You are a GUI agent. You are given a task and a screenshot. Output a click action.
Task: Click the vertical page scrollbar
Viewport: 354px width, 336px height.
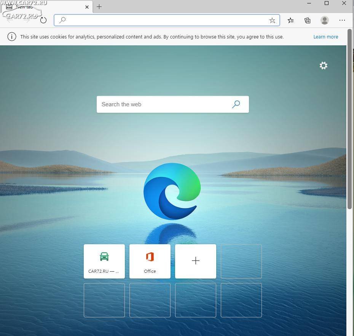pyautogui.click(x=349, y=119)
